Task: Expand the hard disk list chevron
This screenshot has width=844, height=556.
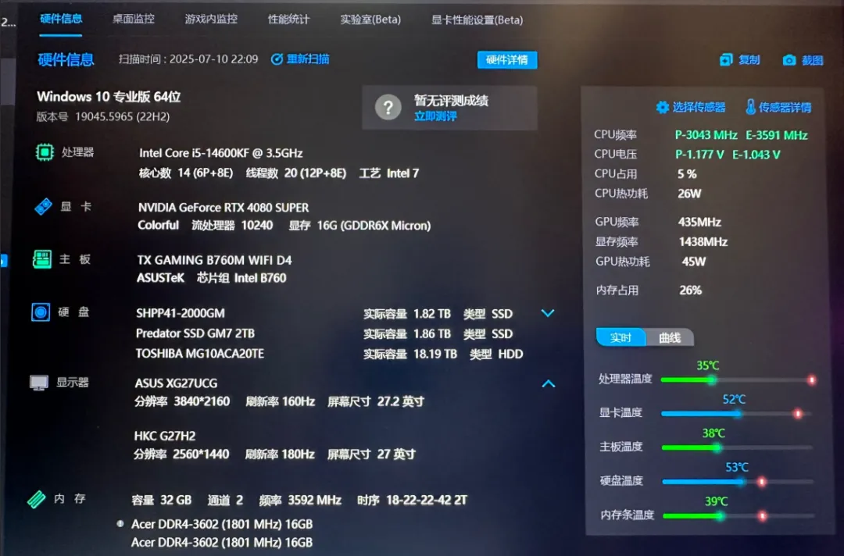Action: pyautogui.click(x=547, y=313)
